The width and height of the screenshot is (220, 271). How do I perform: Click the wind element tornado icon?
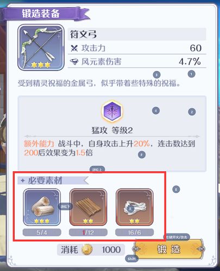click(x=74, y=62)
